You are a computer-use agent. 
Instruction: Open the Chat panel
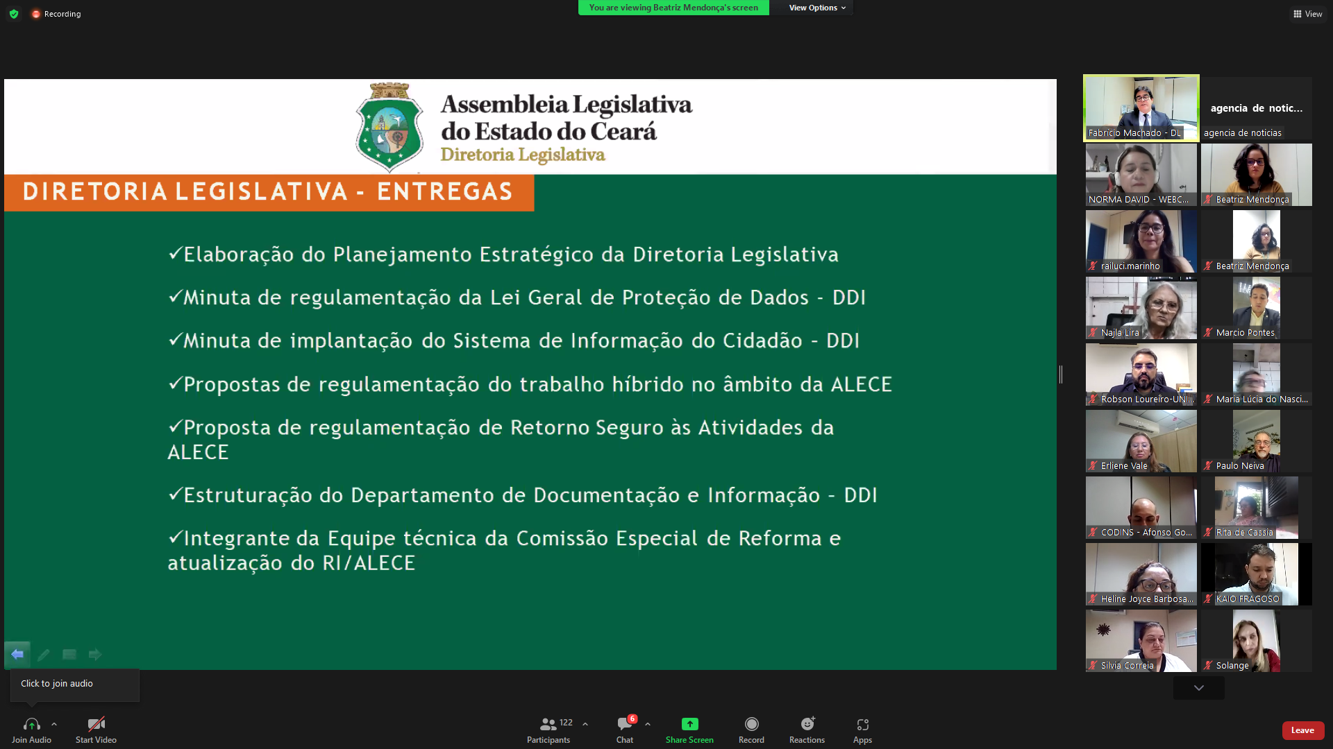[624, 724]
